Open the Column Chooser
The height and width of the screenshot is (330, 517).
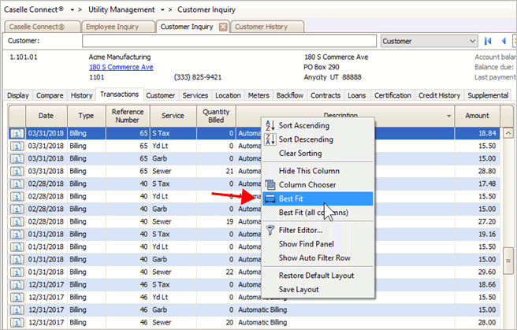point(319,185)
